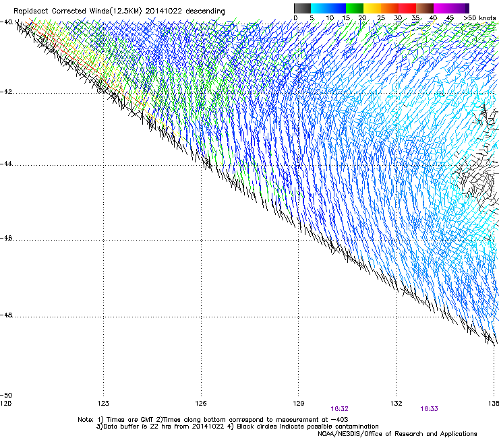Pick the brown 35–40 knot legend color
The width and height of the screenshot is (499, 438).
tap(425, 8)
